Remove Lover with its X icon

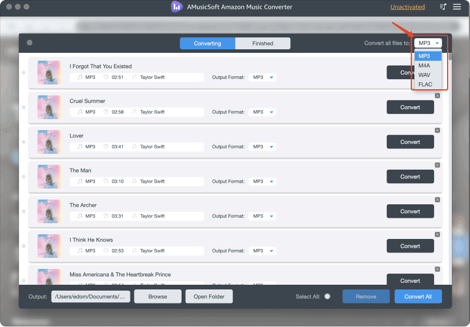pyautogui.click(x=437, y=130)
